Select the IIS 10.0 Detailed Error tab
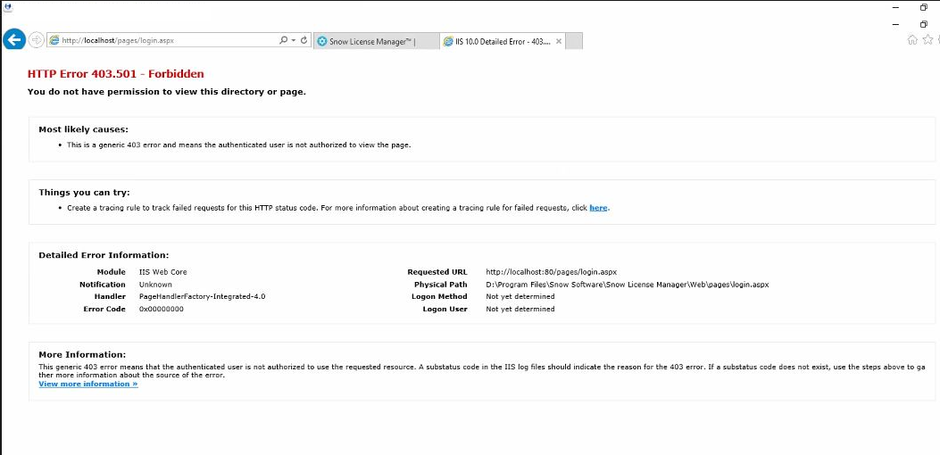The width and height of the screenshot is (940, 455). pyautogui.click(x=503, y=41)
